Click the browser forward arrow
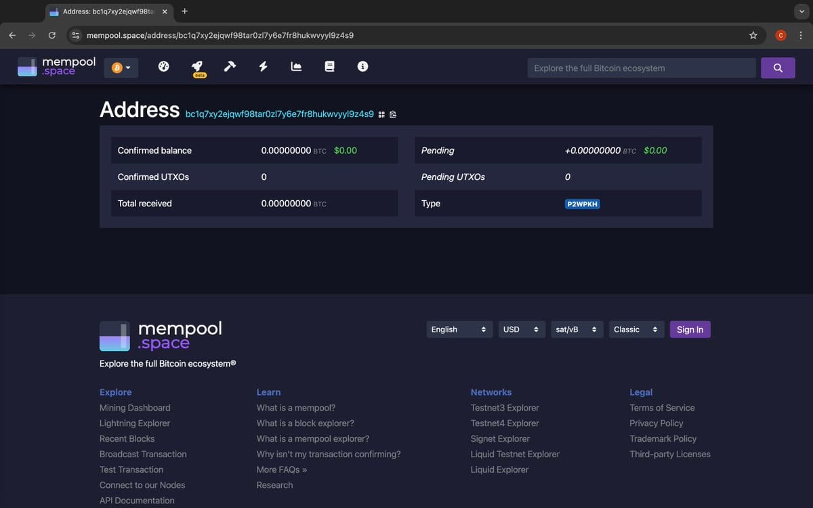 pos(32,35)
